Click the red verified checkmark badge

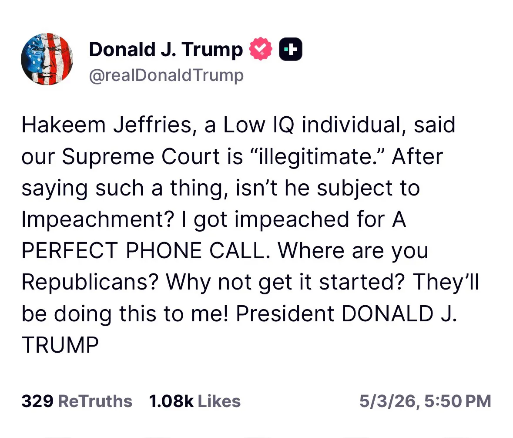click(261, 49)
